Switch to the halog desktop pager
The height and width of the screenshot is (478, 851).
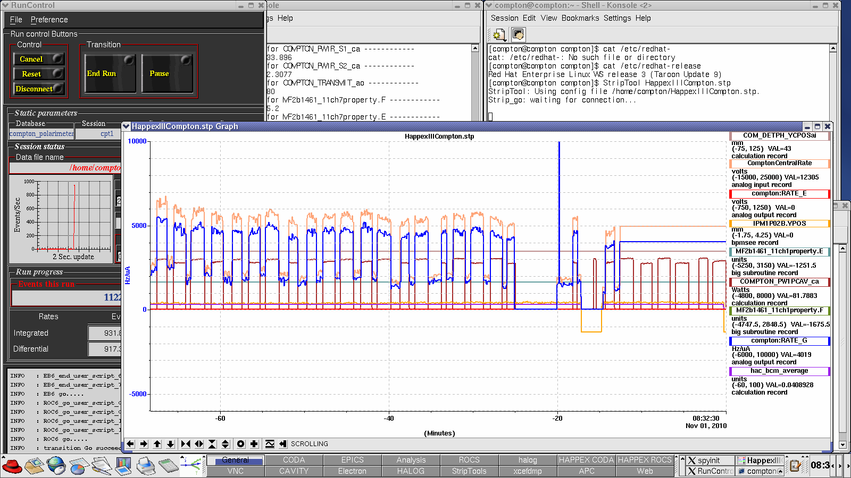pyautogui.click(x=528, y=460)
